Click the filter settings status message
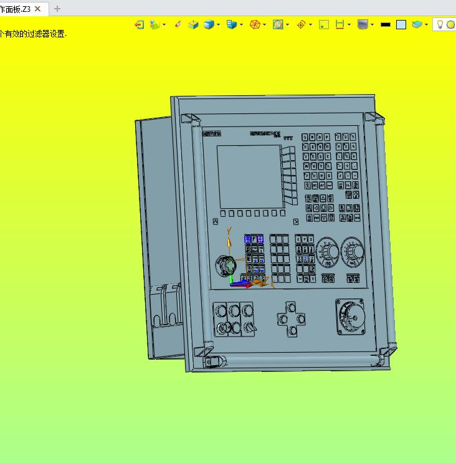Viewport: 456px width, 463px height. click(33, 34)
